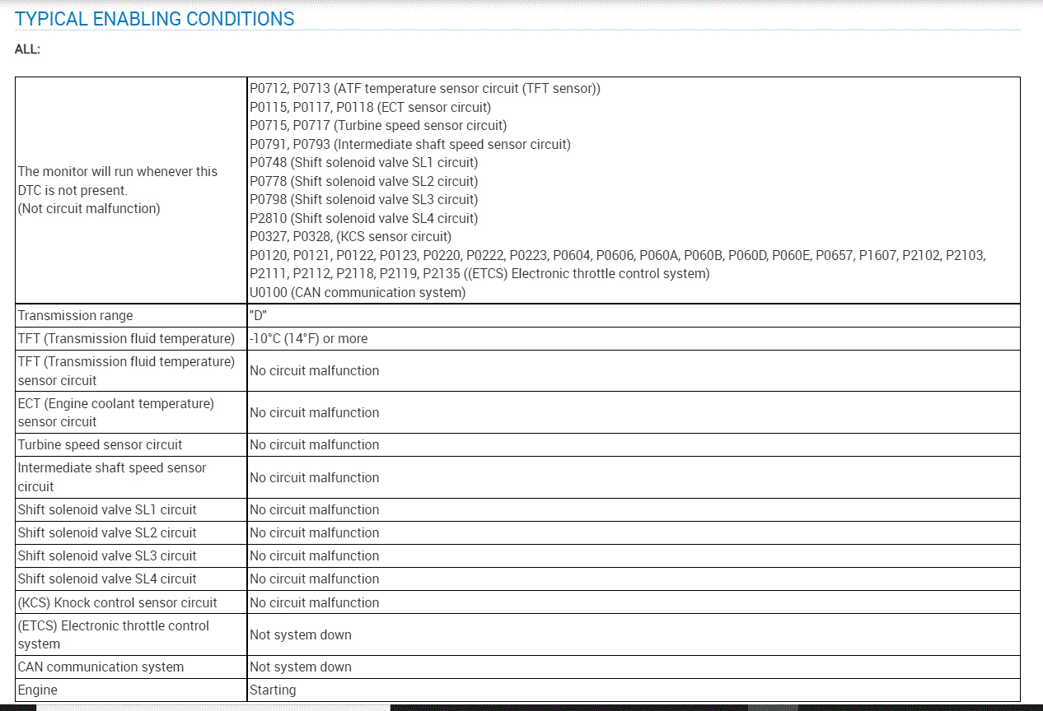Click the 'Turbine speed sensor circuit' row label
The width and height of the screenshot is (1043, 711).
tap(101, 444)
